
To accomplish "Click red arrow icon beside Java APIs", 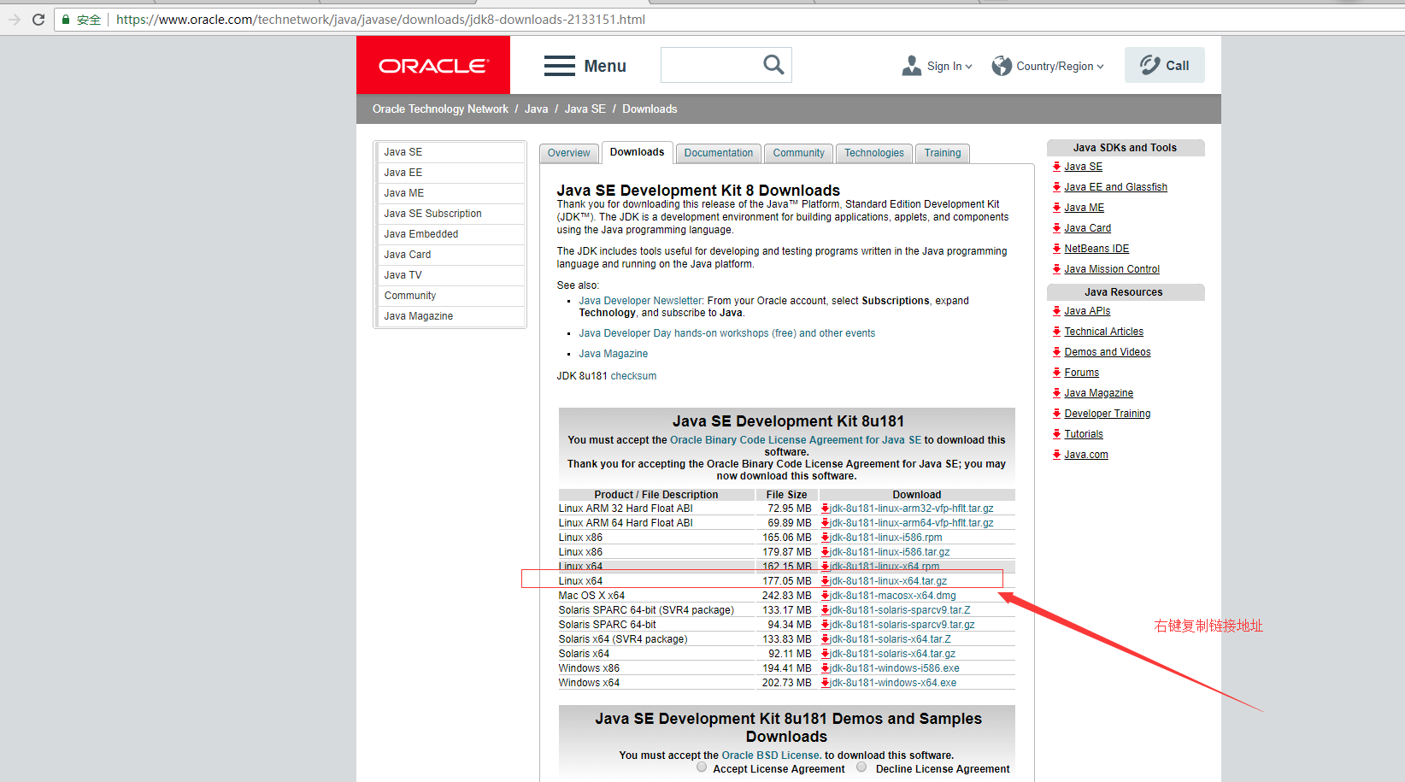I will click(1057, 311).
